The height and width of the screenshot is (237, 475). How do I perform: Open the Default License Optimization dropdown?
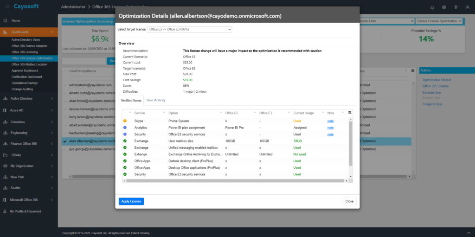(439, 21)
